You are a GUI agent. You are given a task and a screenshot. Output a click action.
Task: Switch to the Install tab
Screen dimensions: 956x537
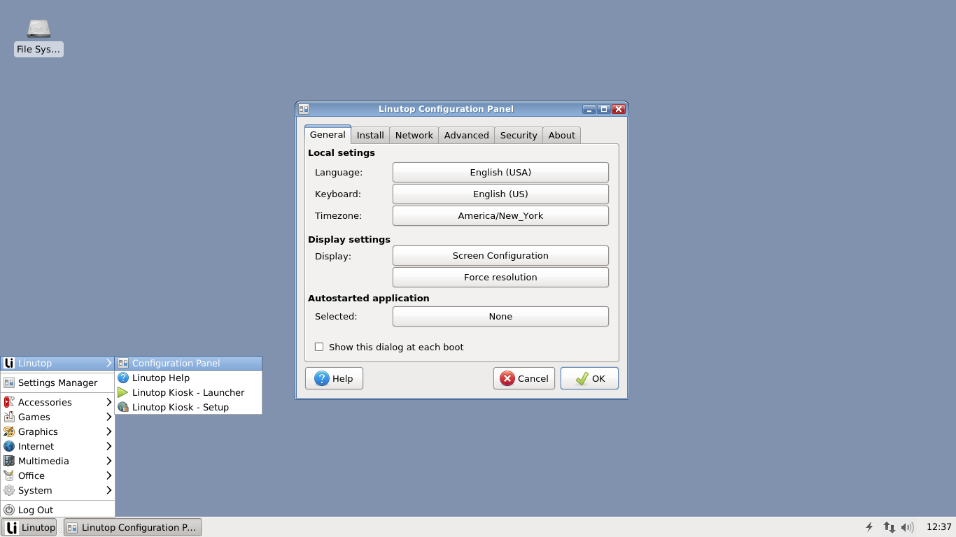370,135
